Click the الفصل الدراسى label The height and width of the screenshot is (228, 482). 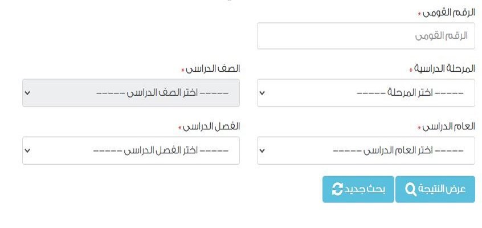pos(211,127)
